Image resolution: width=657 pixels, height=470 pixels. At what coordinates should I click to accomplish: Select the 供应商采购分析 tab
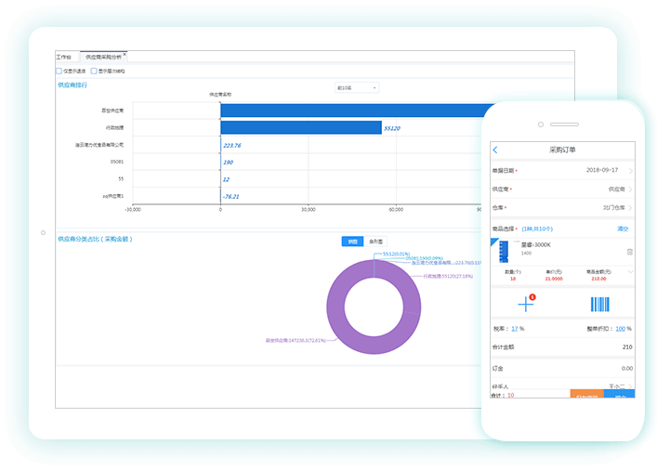pos(102,57)
